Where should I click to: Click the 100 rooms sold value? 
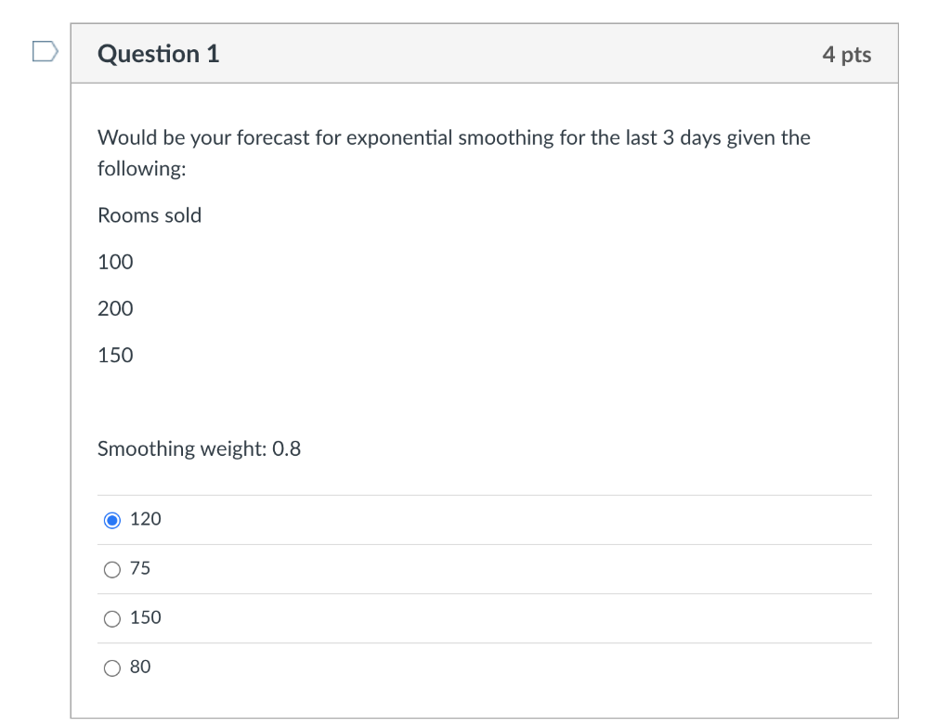(x=115, y=262)
